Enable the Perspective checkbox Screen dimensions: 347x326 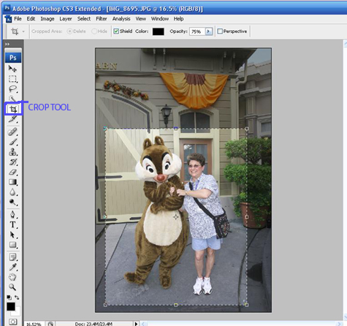coord(220,31)
